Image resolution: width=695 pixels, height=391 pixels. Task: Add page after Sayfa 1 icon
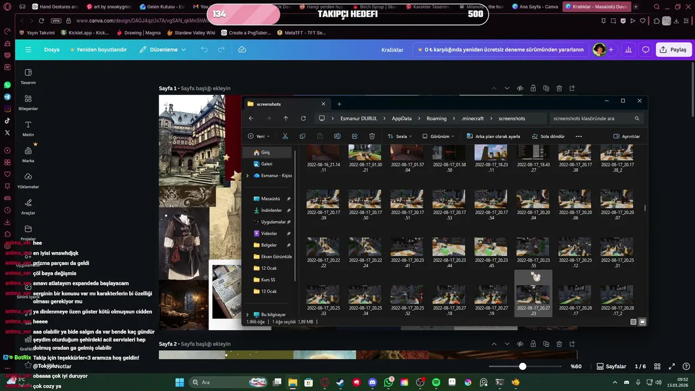point(572,89)
